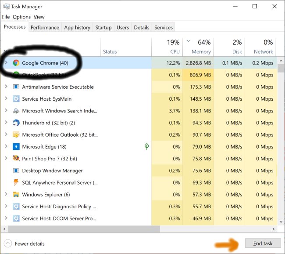Viewport: 285px width, 254px height.
Task: Click the green leaf status icon for Edge
Action: (x=147, y=146)
